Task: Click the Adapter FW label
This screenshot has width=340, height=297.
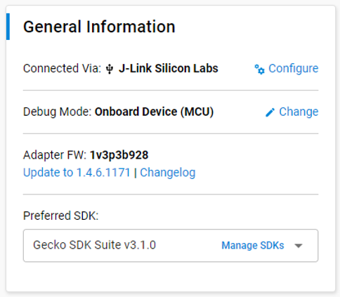Action: click(x=55, y=155)
